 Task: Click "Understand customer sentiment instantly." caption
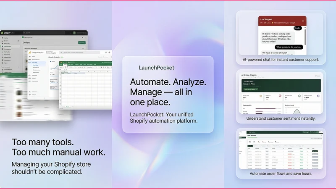pyautogui.click(x=281, y=118)
